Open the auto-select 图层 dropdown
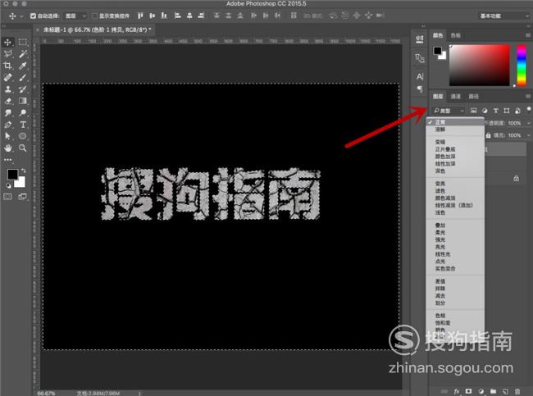 pyautogui.click(x=75, y=16)
